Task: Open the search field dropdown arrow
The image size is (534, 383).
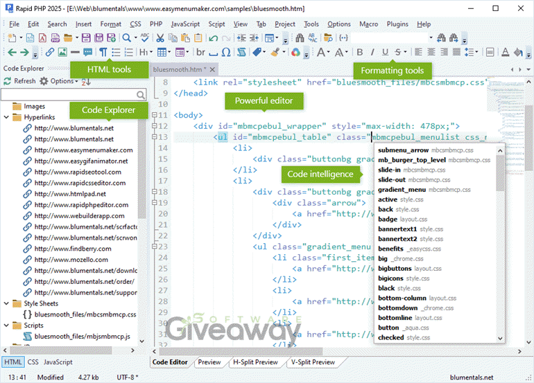Action: (x=431, y=38)
